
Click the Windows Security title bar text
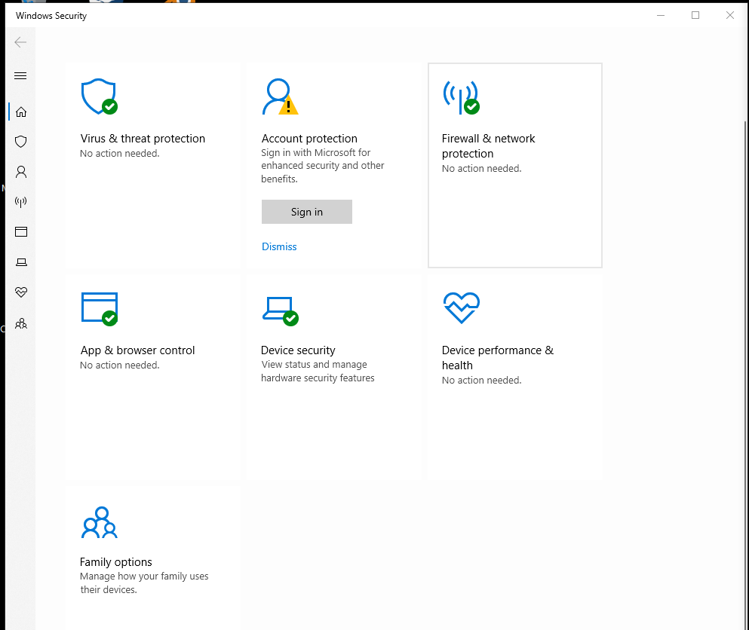pos(51,15)
